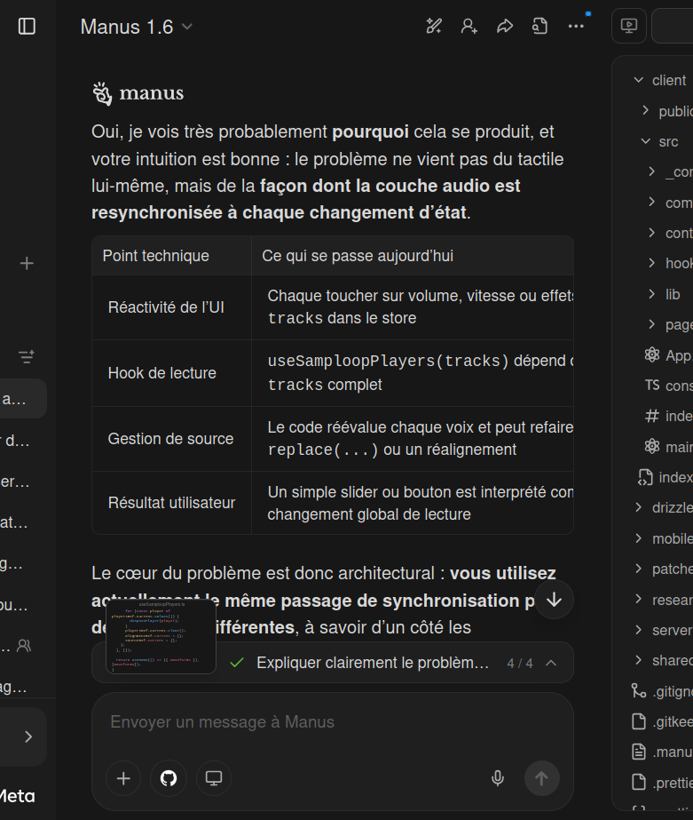Click the computer icon beside GitHub button
Image resolution: width=693 pixels, height=820 pixels.
[x=214, y=778]
